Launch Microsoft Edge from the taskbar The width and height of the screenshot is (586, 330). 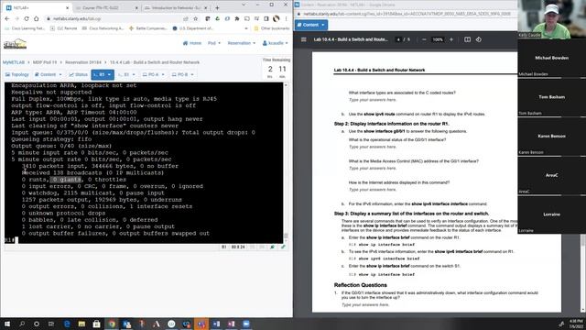coord(67,324)
